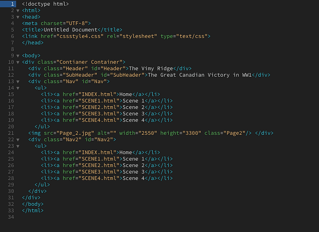Click "The Vimy Ridge" header text
The height and width of the screenshot is (232, 319).
point(151,68)
